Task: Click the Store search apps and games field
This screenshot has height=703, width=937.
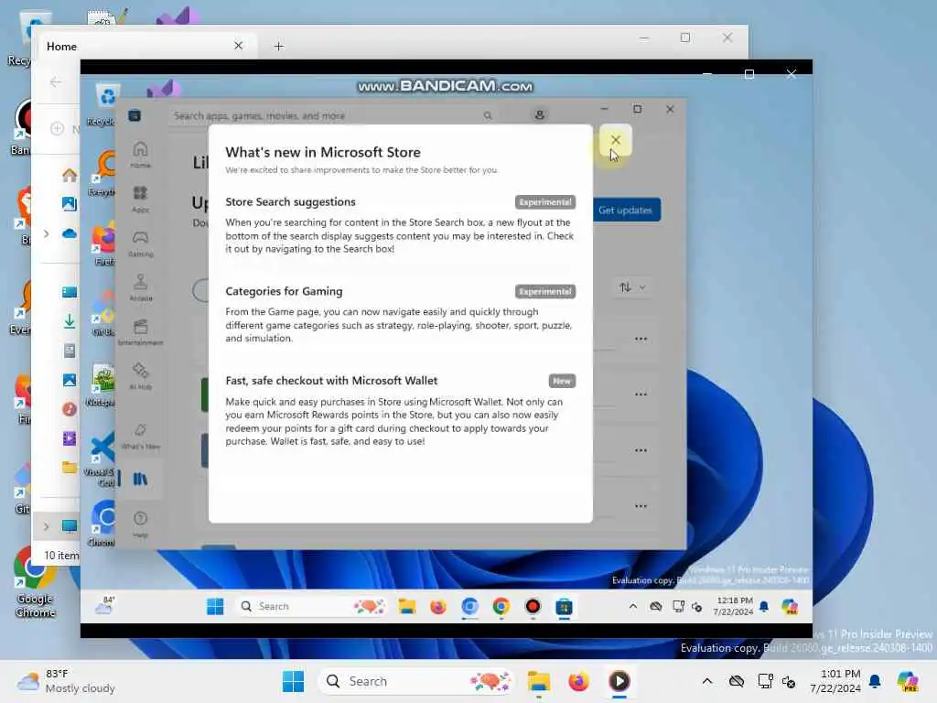Action: tap(333, 115)
